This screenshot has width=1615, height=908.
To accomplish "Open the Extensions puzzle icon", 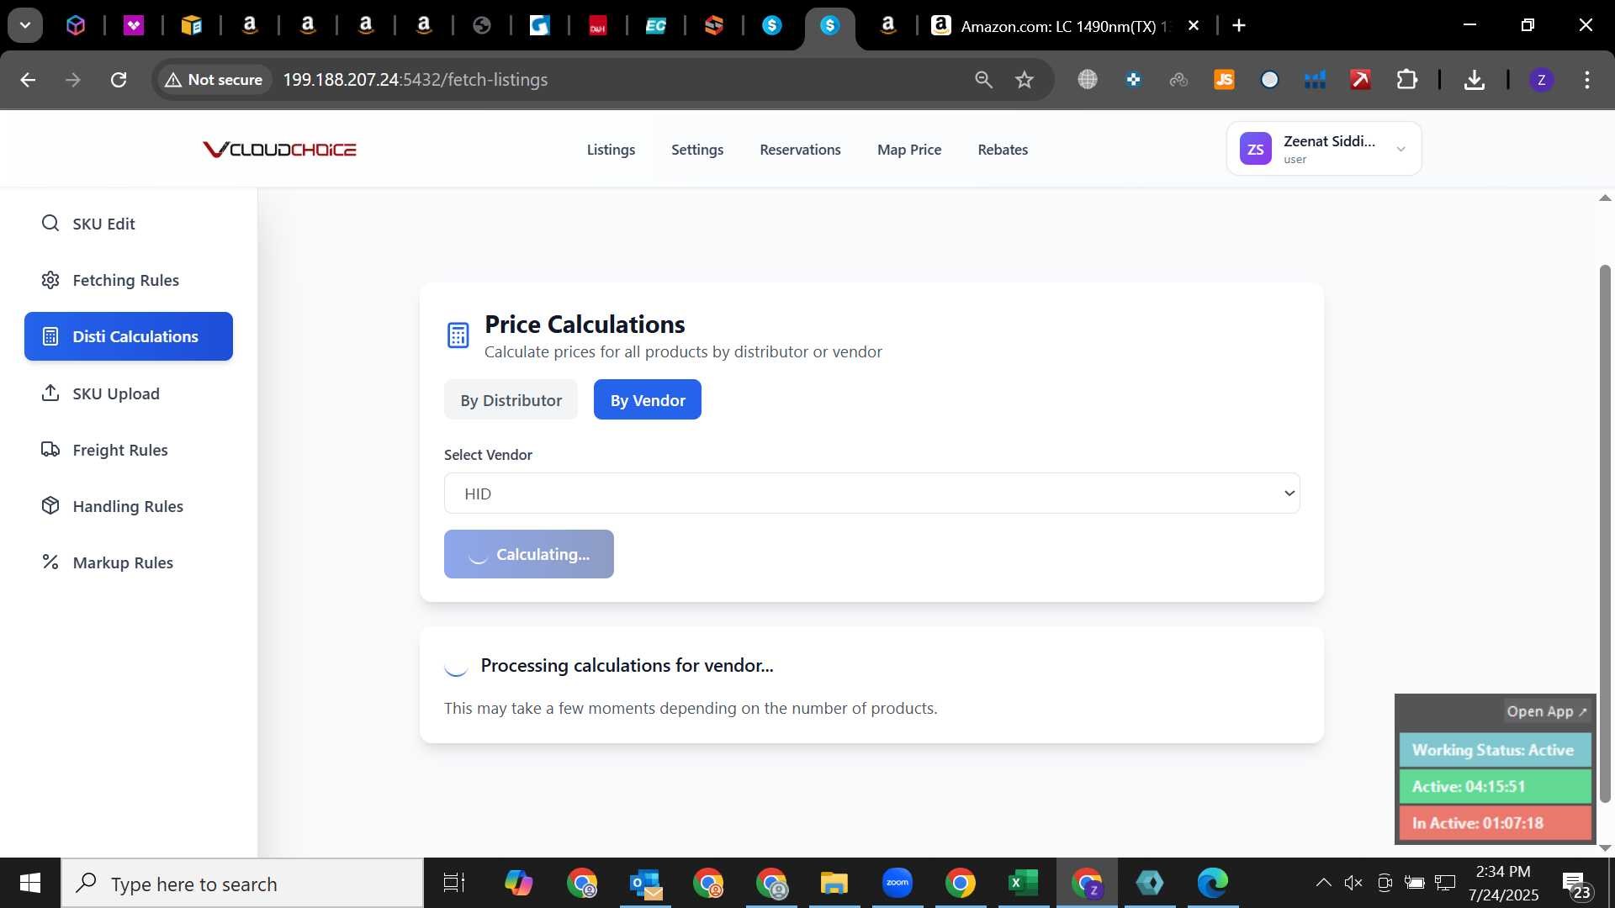I will (x=1406, y=80).
